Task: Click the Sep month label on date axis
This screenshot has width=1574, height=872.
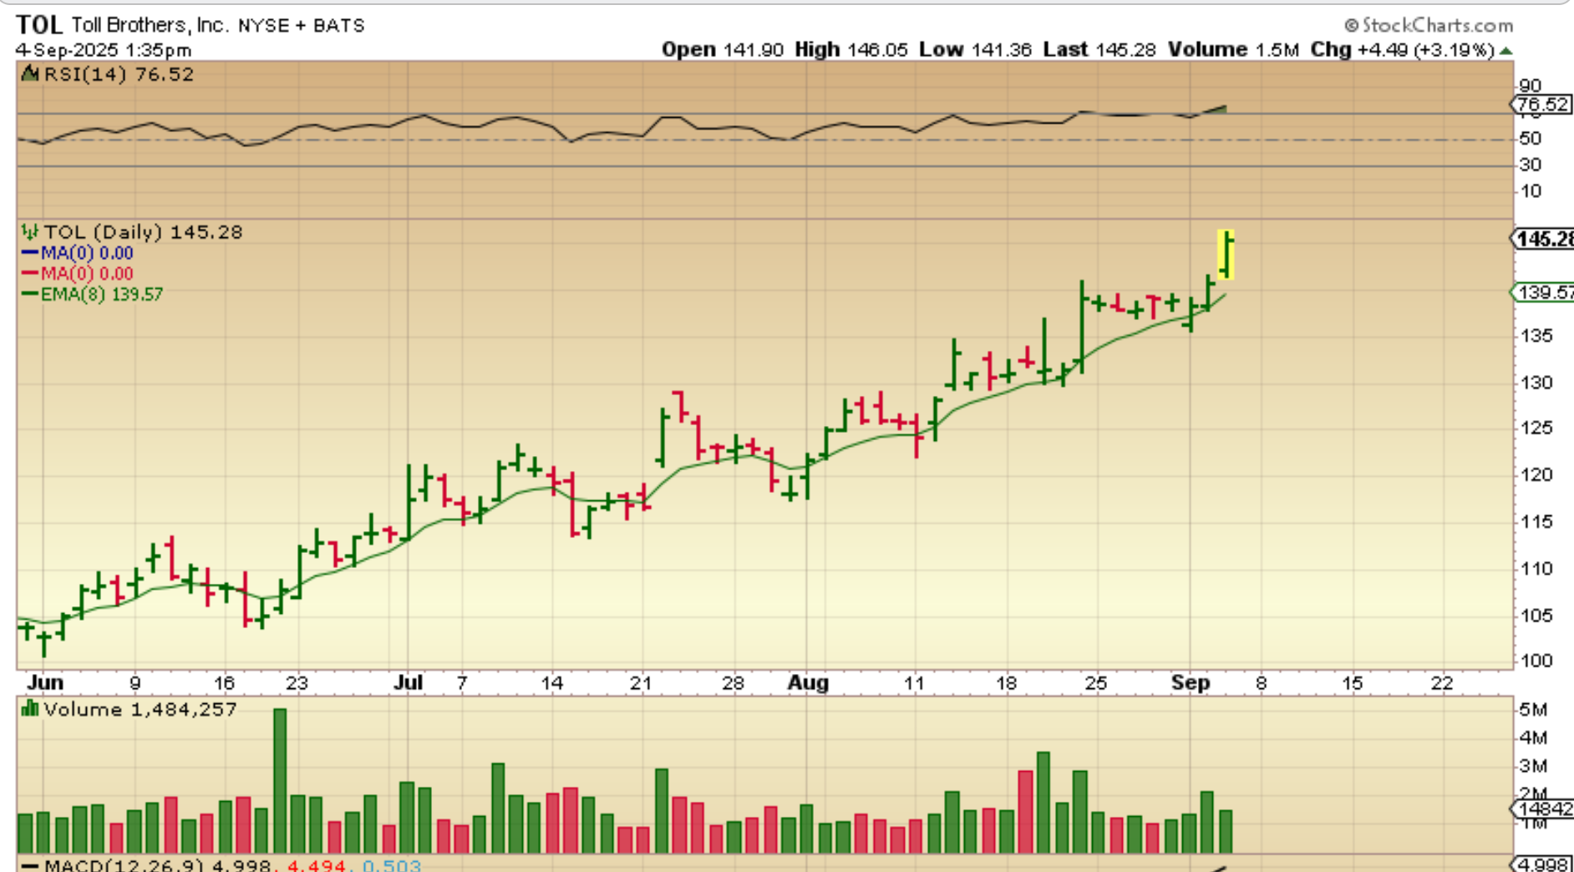Action: pos(1191,683)
